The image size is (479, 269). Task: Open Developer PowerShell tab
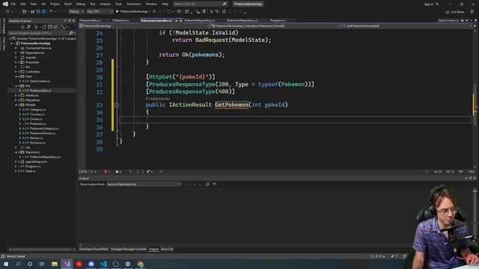pos(94,249)
